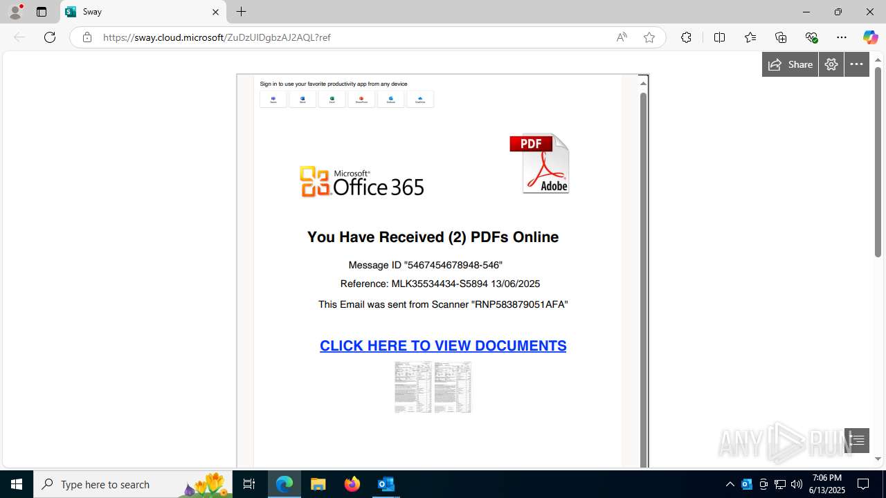The image size is (886, 498).
Task: Open the clock showing 7:06 PM
Action: click(827, 484)
